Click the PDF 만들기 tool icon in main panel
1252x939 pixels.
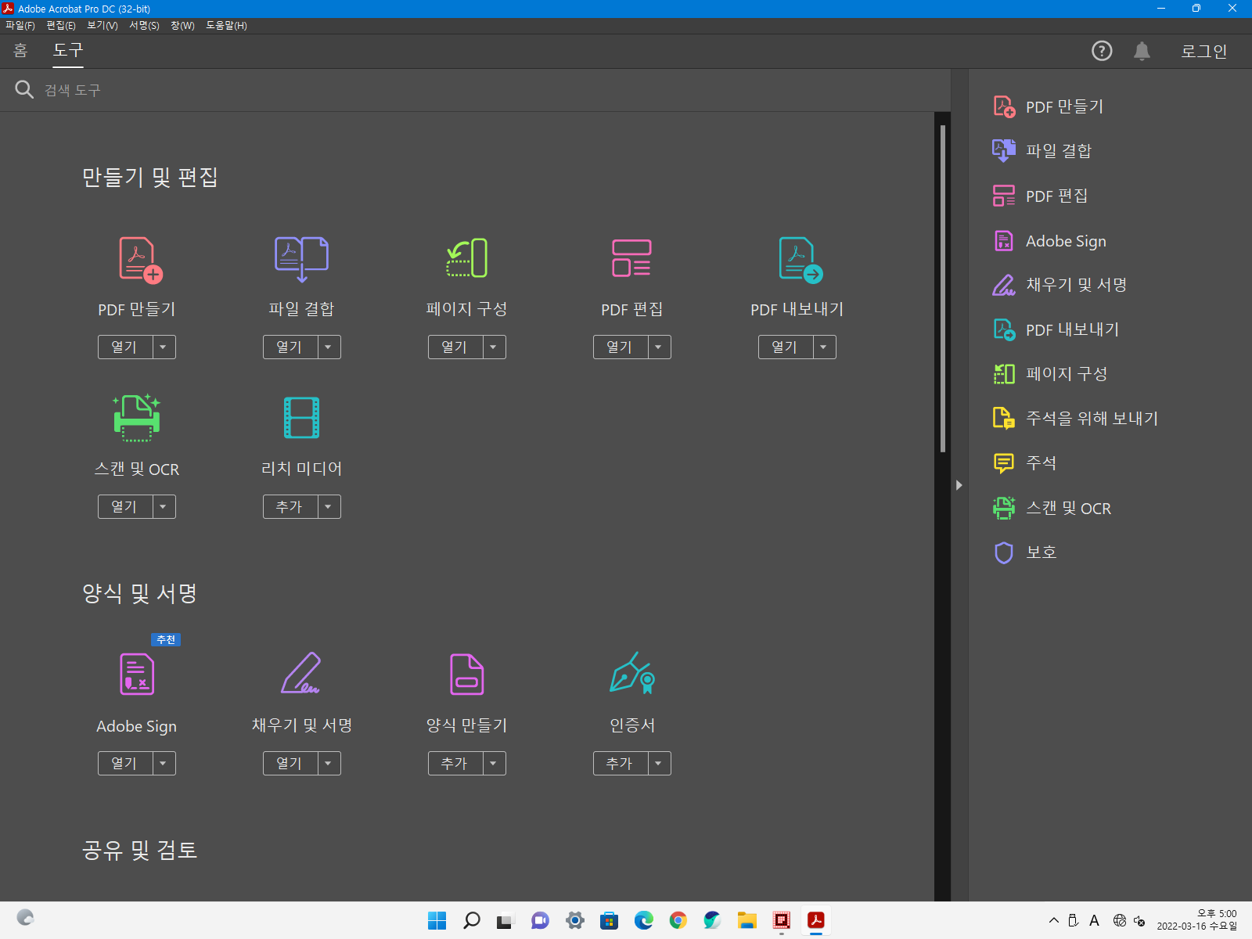point(140,260)
